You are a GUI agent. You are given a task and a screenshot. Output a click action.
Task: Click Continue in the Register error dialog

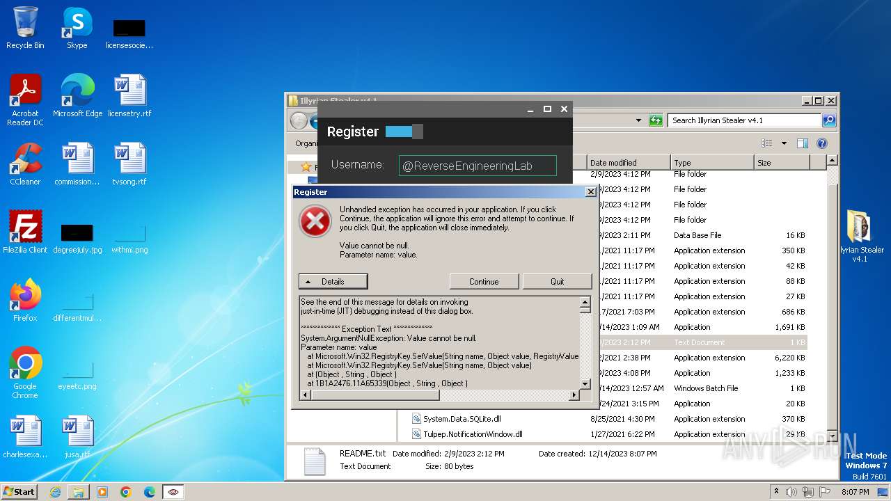click(484, 282)
